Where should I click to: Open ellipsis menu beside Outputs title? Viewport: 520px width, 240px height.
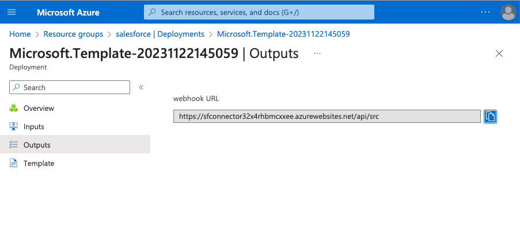click(x=317, y=53)
